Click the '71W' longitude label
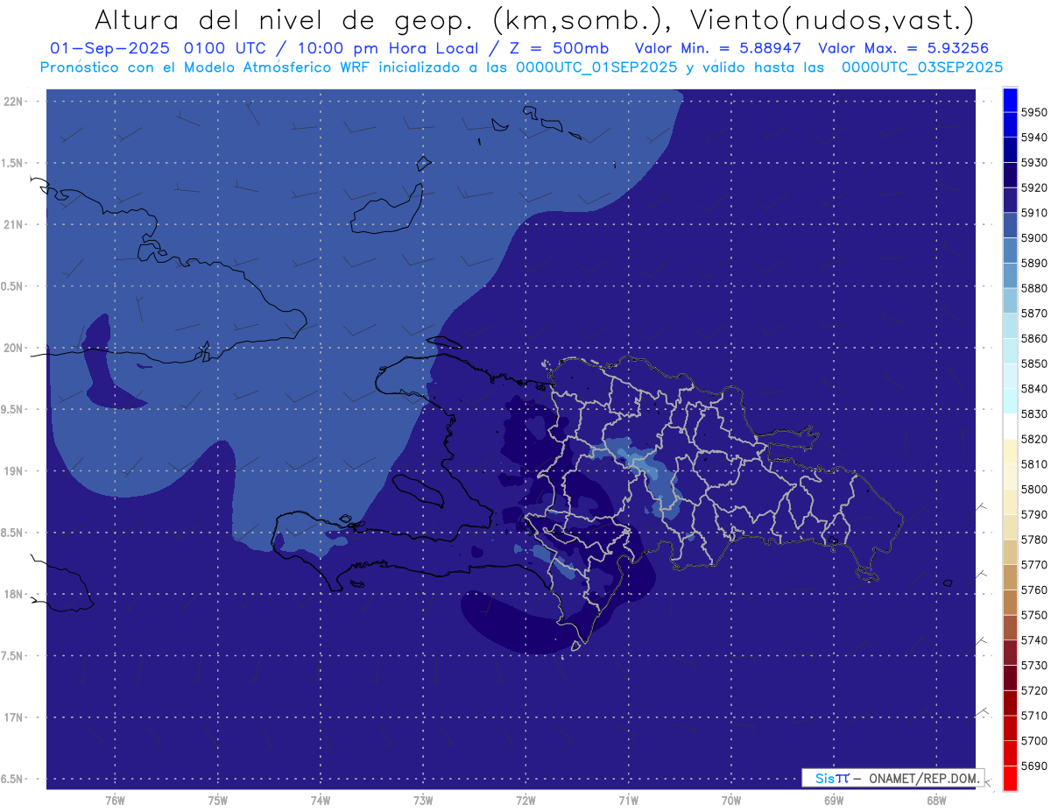This screenshot has width=1051, height=812. 628,801
